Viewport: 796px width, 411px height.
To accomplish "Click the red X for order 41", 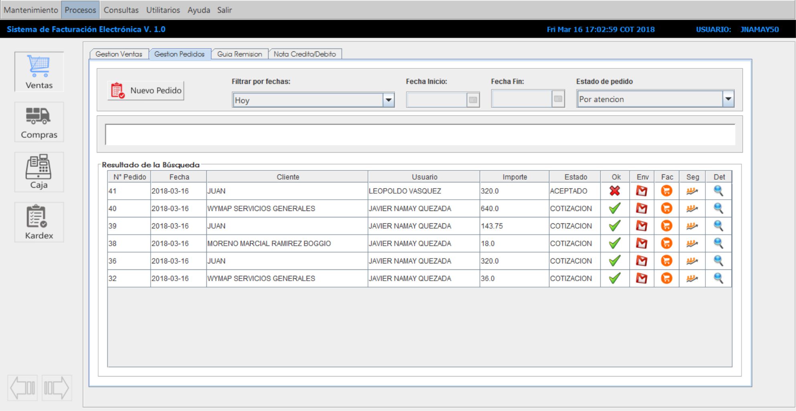I will pos(614,191).
